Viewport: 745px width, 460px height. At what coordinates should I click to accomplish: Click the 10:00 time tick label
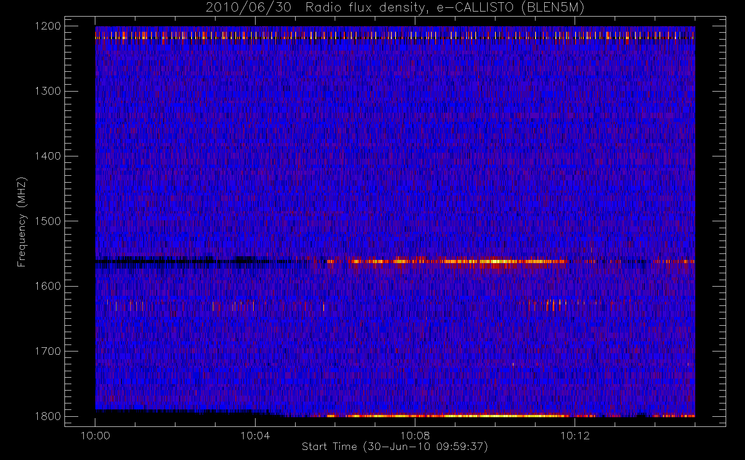point(95,435)
